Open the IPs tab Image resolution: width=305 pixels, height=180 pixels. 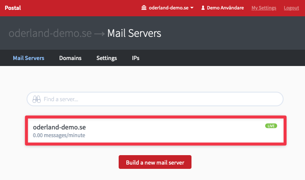tap(135, 58)
